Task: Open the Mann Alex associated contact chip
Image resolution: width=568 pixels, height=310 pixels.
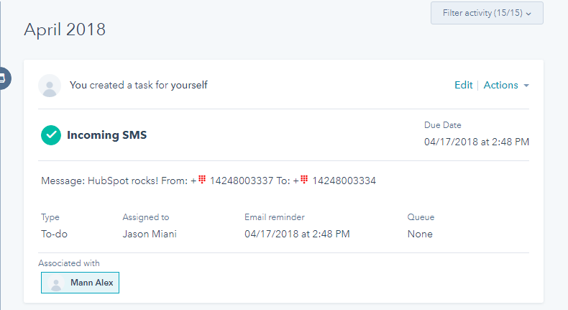Action: pyautogui.click(x=80, y=283)
